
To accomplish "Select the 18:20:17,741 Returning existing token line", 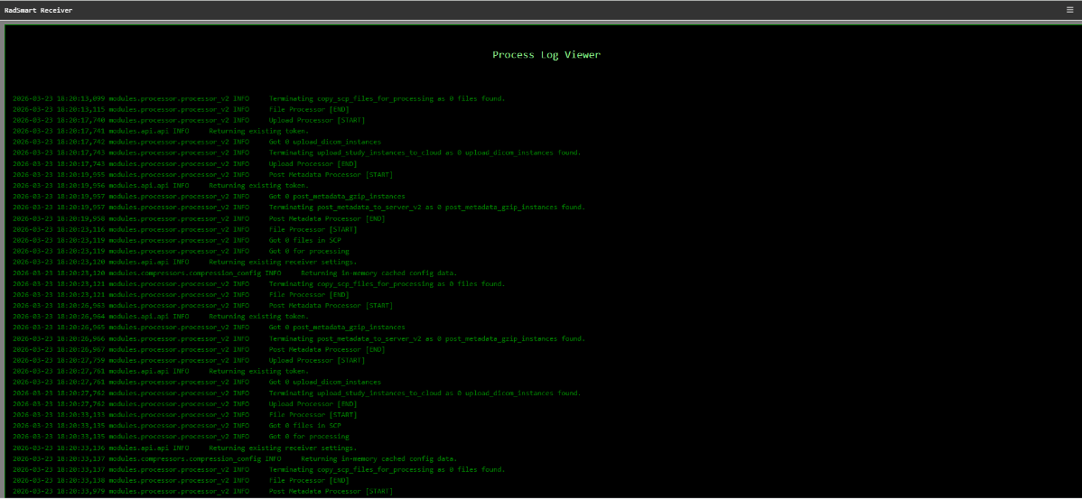I will (x=161, y=131).
